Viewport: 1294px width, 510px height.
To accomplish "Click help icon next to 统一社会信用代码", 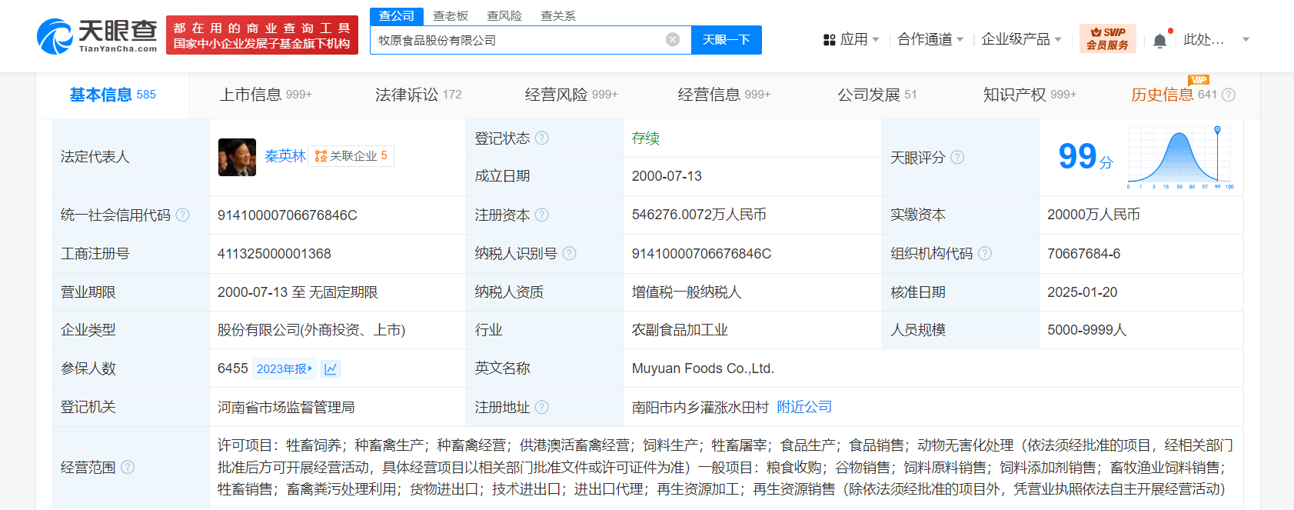I will 183,215.
